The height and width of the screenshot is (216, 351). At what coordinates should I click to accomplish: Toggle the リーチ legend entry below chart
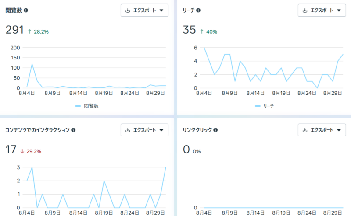pos(265,106)
